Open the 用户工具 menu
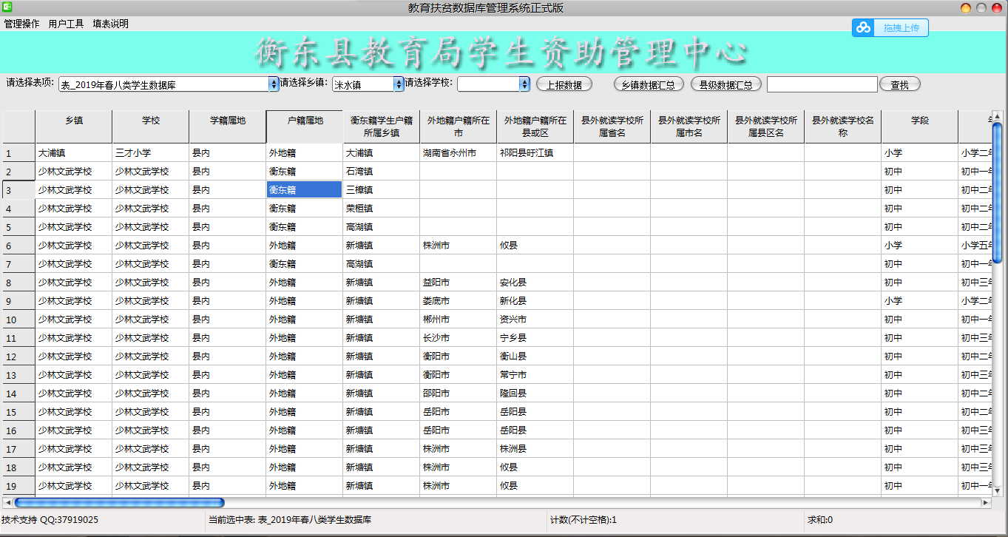Image resolution: width=1008 pixels, height=537 pixels. point(67,24)
